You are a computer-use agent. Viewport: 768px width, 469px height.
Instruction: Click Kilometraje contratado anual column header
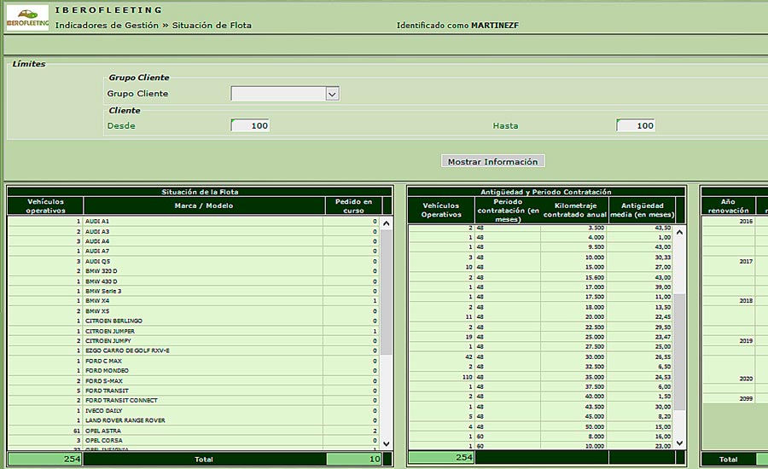pyautogui.click(x=575, y=210)
